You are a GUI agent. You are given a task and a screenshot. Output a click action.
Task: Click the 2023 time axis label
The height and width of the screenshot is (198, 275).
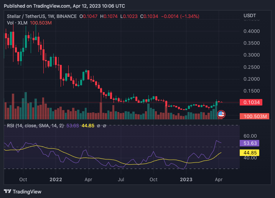[186, 180]
